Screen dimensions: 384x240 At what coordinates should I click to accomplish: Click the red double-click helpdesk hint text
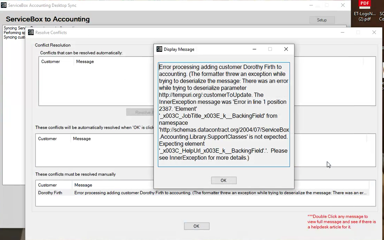pos(342,222)
